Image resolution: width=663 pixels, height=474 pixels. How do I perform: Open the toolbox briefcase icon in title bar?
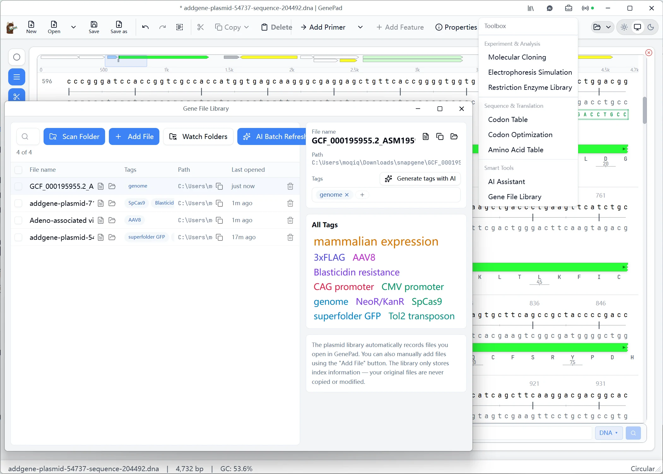click(569, 8)
